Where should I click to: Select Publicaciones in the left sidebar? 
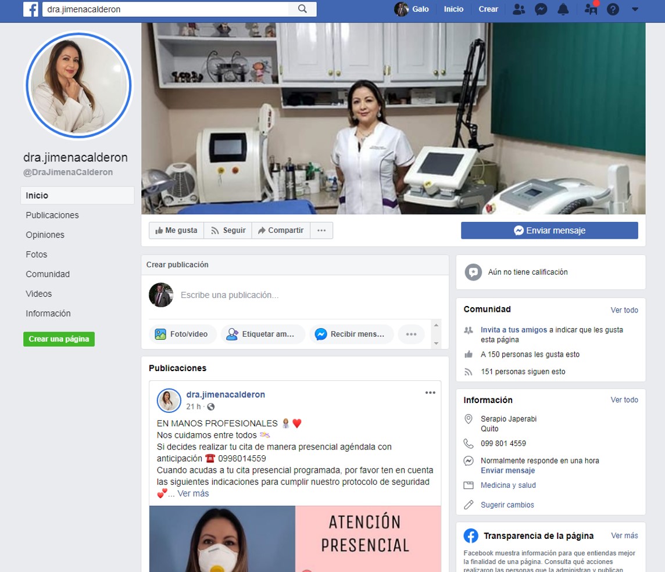pyautogui.click(x=52, y=215)
